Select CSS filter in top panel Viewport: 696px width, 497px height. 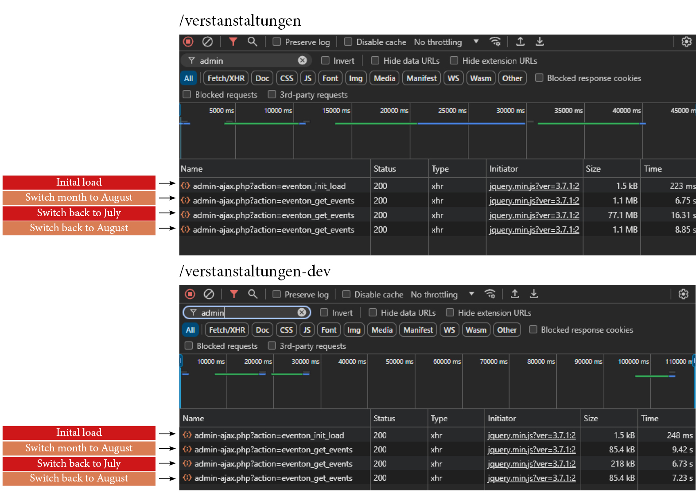click(287, 78)
